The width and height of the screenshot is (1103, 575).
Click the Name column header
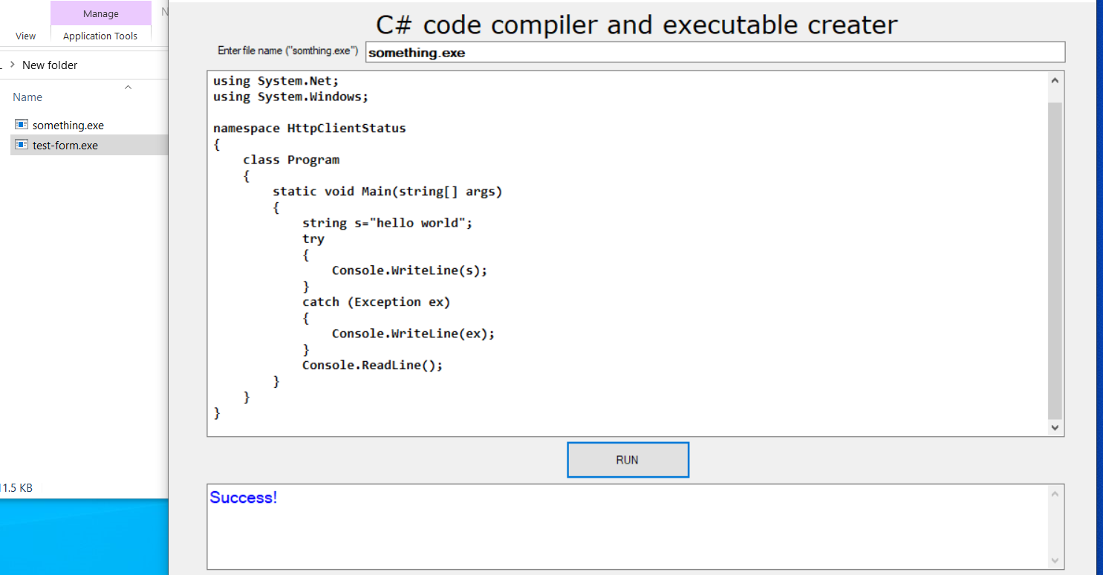point(27,97)
